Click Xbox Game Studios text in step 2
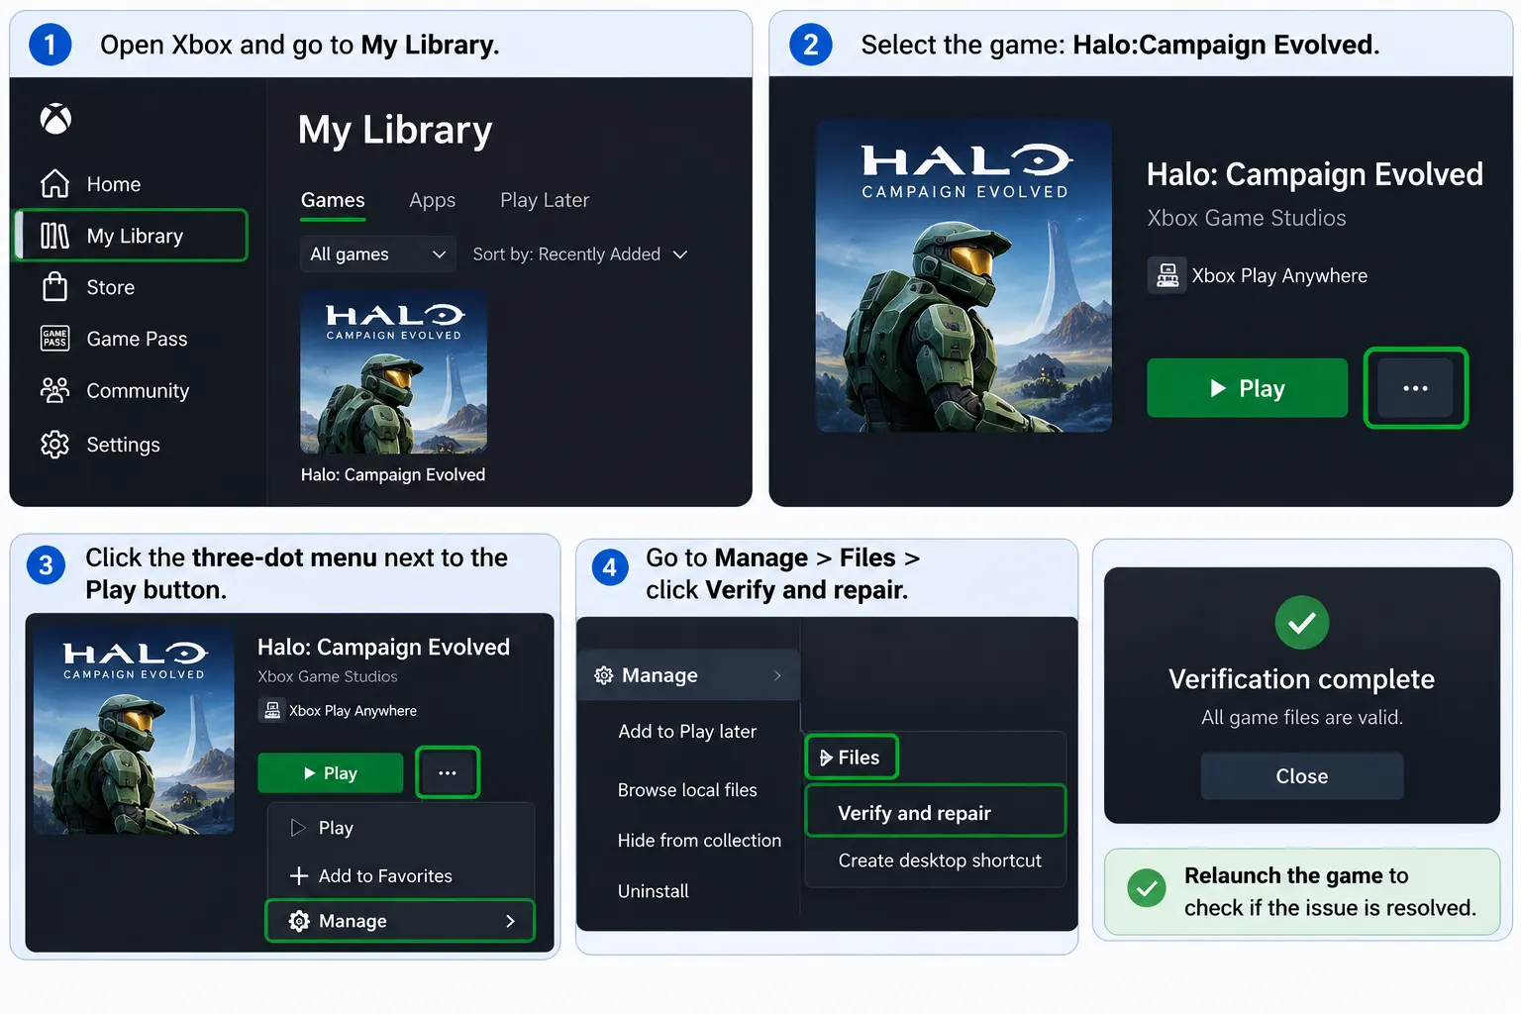 pos(1247,218)
